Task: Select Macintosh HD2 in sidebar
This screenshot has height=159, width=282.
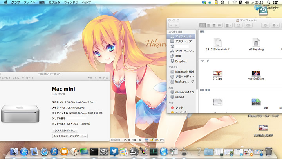Action: pos(181,71)
